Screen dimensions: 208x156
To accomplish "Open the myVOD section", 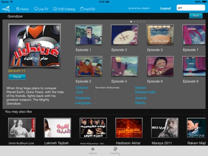I will (x=88, y=9).
